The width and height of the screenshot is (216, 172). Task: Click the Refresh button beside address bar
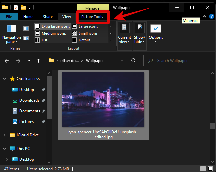click(133, 61)
